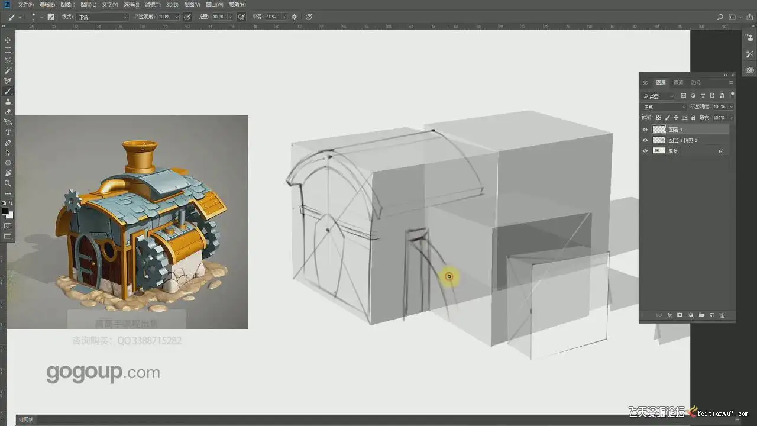Hide 图层 1 拷贝 3 layer eye
Image resolution: width=757 pixels, height=426 pixels.
click(645, 140)
